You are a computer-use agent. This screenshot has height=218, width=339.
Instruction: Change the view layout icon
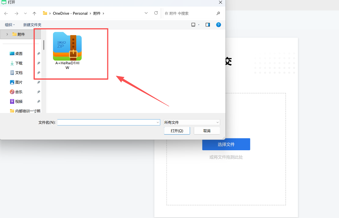click(193, 25)
